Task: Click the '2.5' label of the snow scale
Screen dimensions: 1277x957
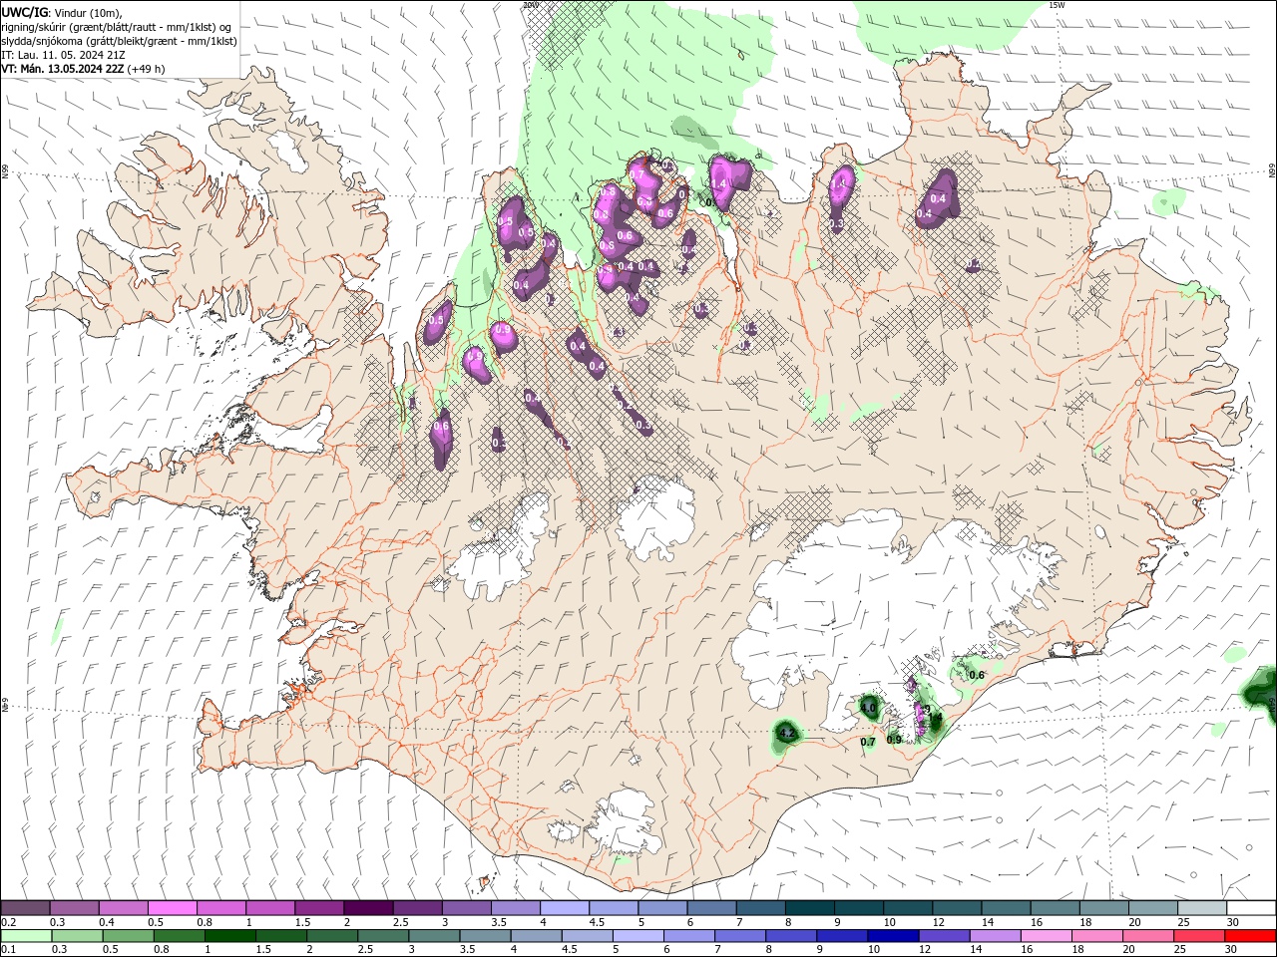Action: click(x=400, y=922)
